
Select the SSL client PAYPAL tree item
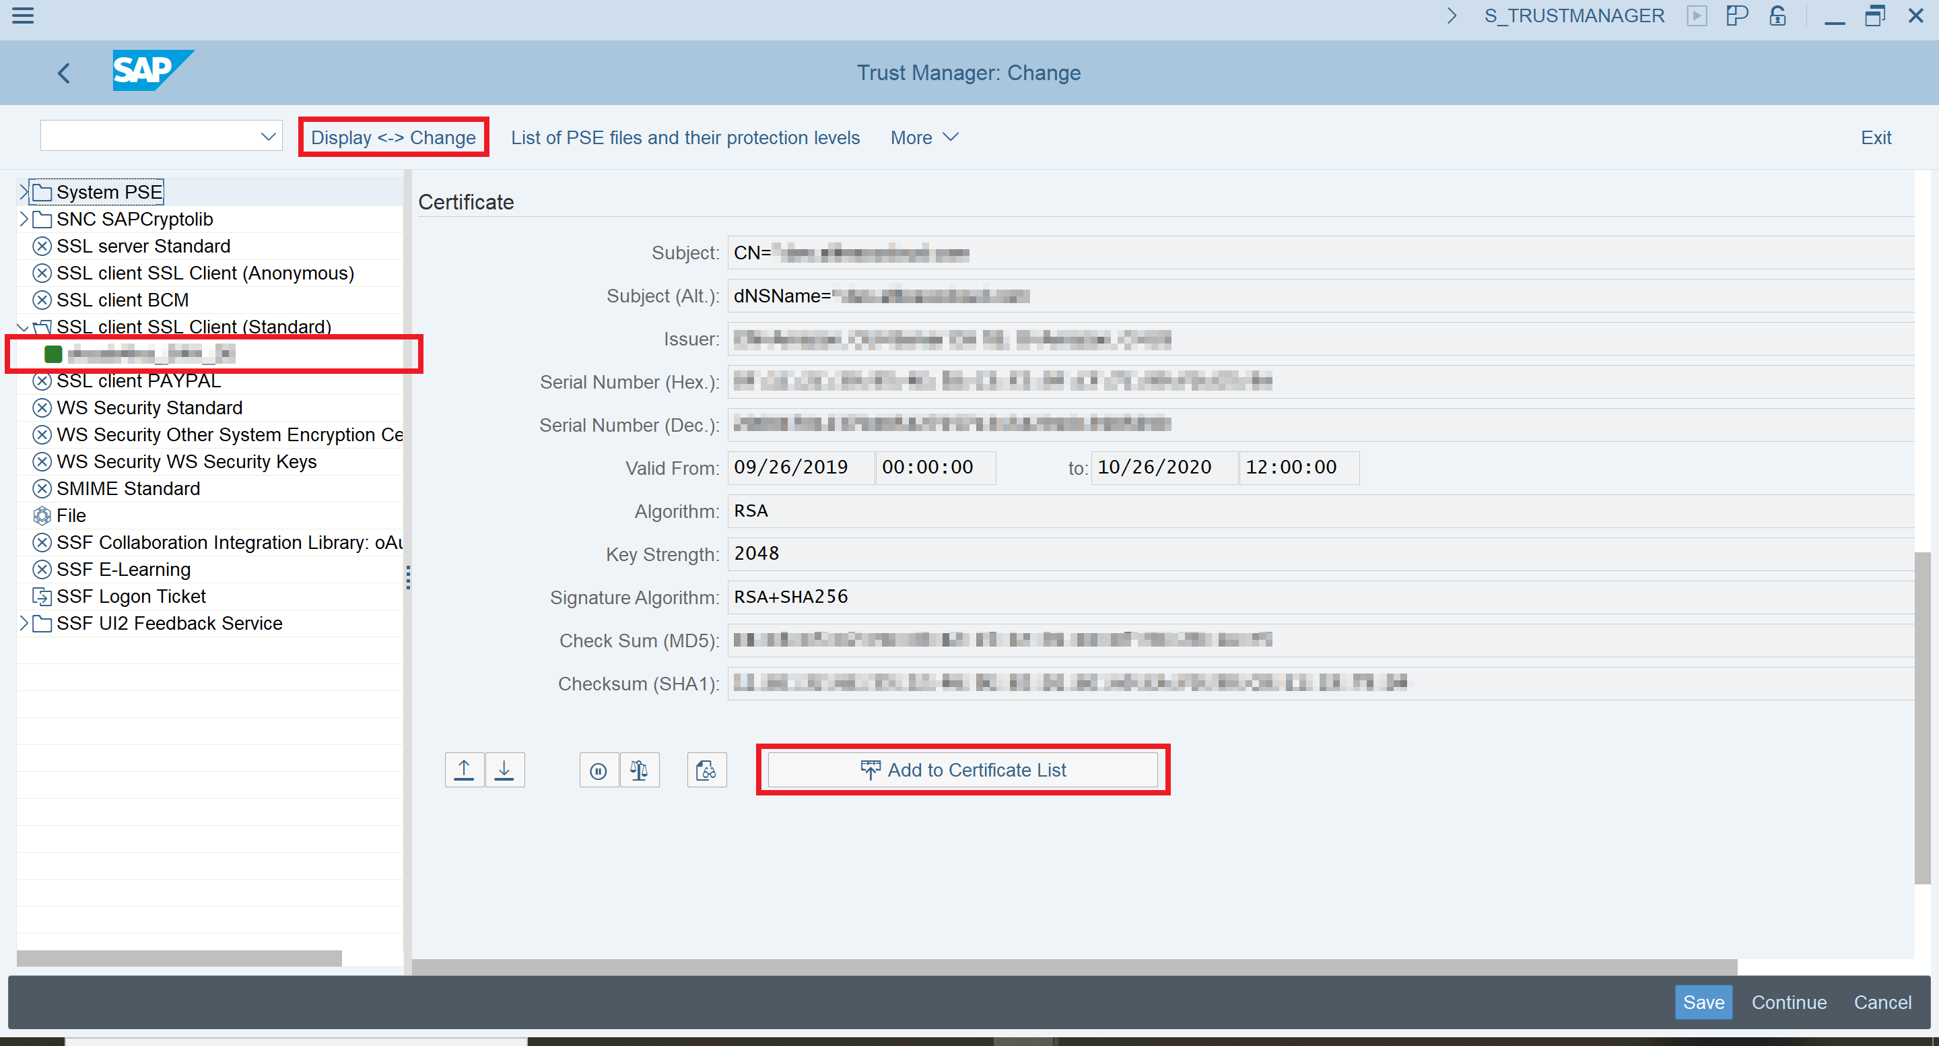137,381
